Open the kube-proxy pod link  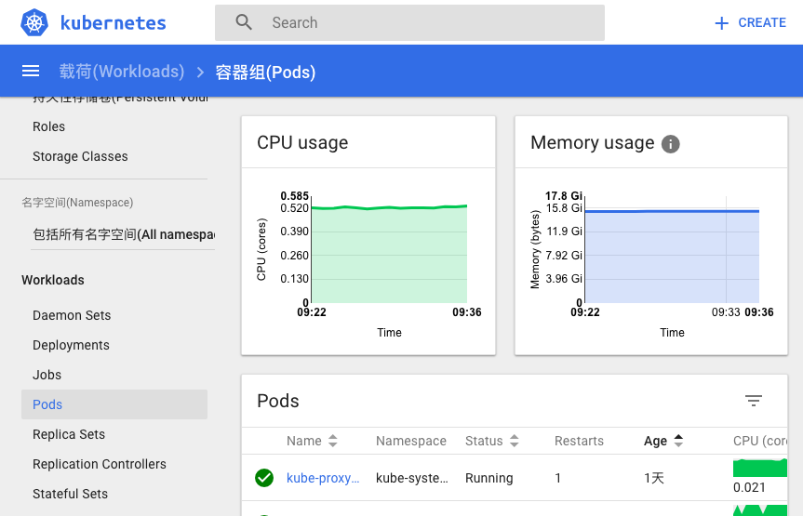click(x=323, y=478)
